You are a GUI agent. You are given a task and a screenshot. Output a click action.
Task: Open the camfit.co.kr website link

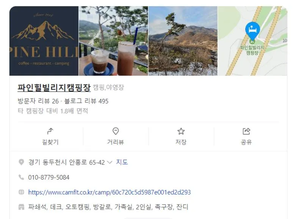[110, 192]
